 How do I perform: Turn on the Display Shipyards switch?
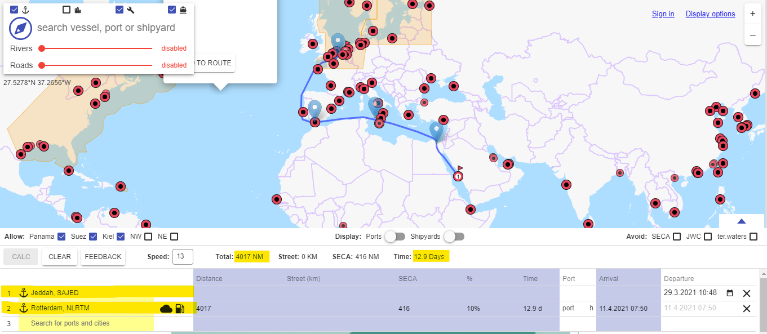(454, 237)
